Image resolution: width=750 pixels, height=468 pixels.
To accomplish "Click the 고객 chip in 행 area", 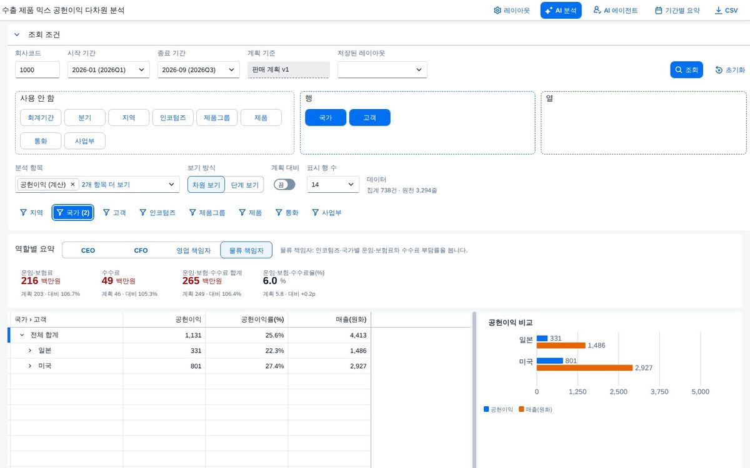I will click(370, 117).
